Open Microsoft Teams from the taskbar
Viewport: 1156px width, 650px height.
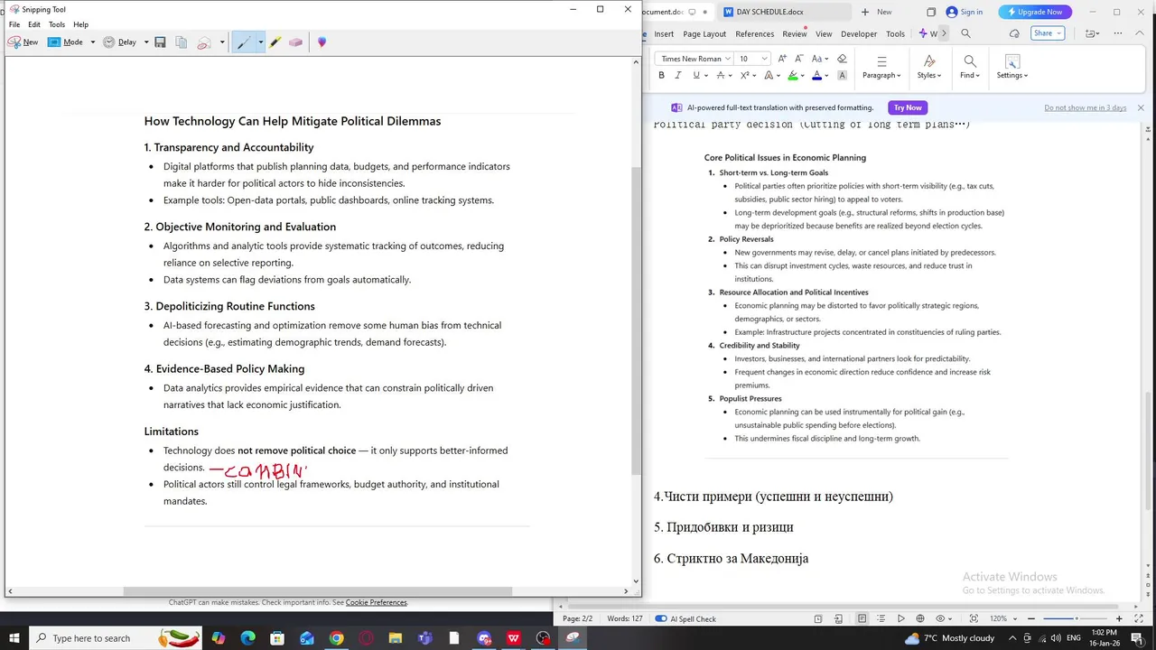click(x=425, y=638)
